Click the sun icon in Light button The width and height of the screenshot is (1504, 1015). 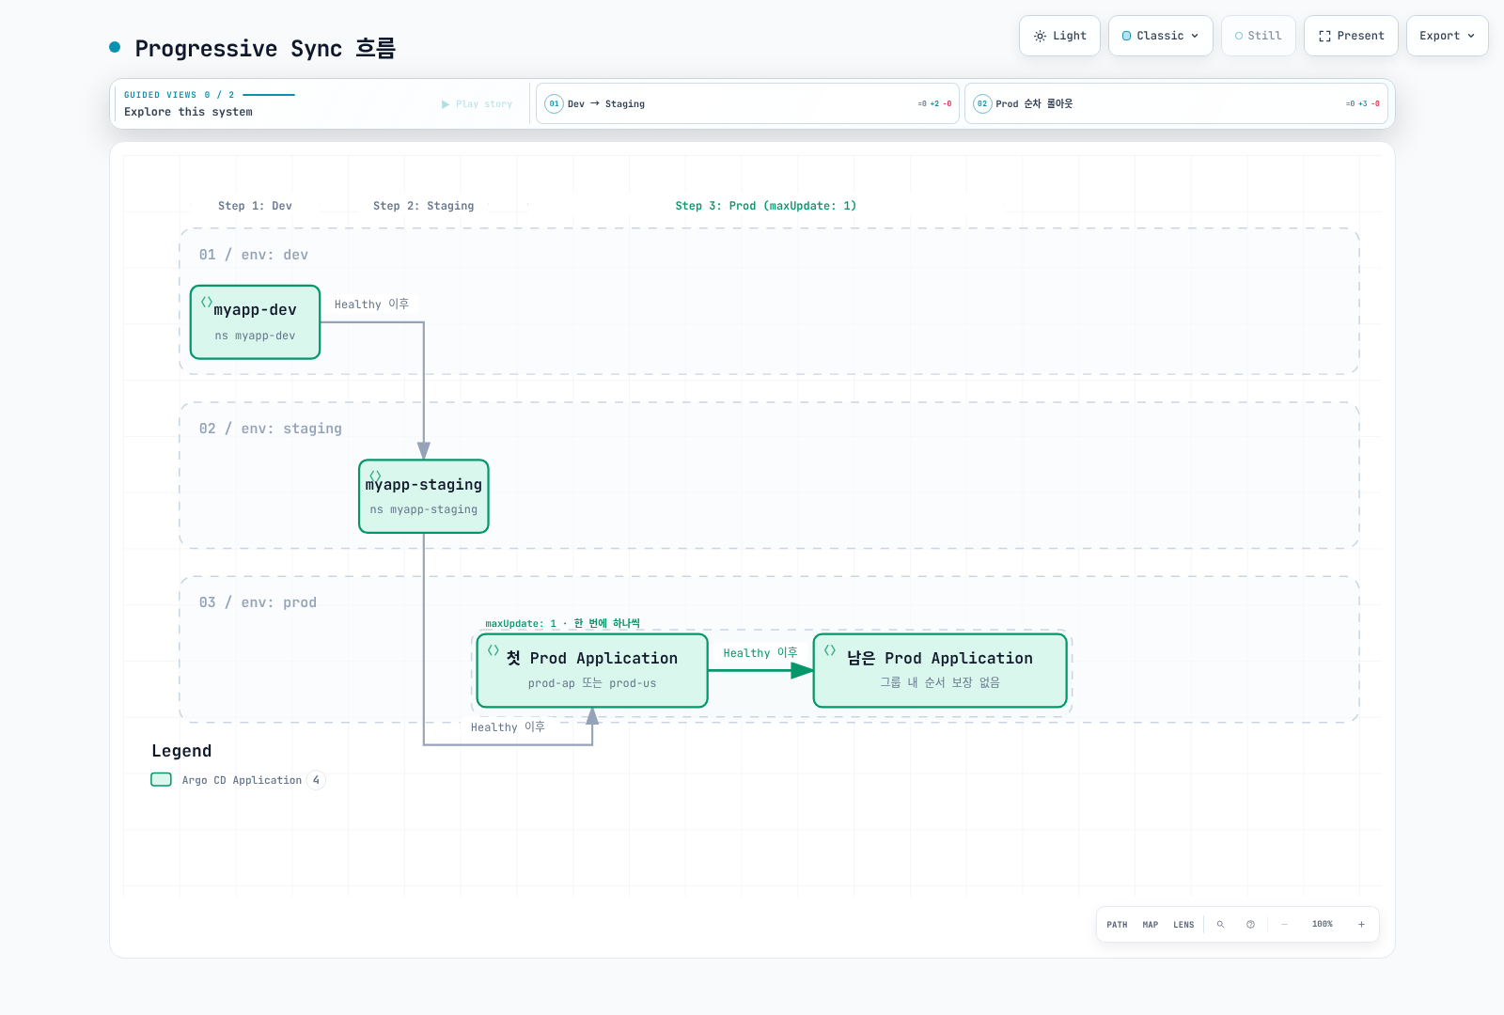click(1040, 36)
